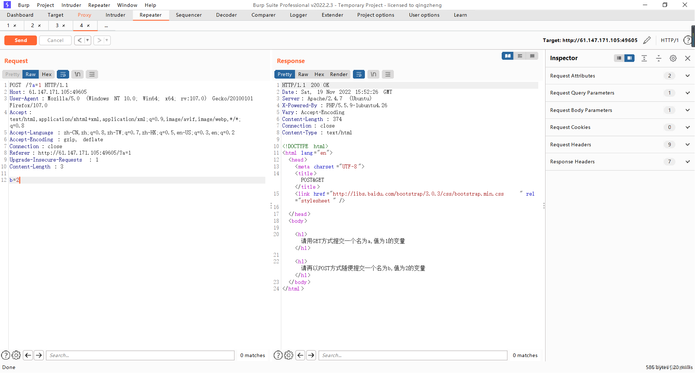Expand Request Query Parameters section
Viewport: 695px width, 373px height.
[x=687, y=93]
